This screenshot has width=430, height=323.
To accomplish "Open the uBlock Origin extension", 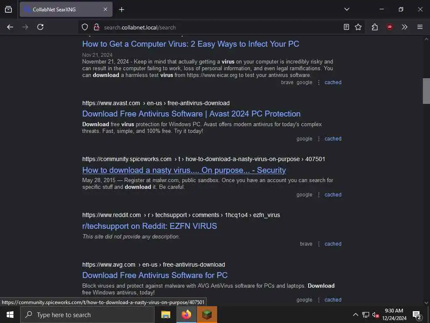I will (x=389, y=27).
